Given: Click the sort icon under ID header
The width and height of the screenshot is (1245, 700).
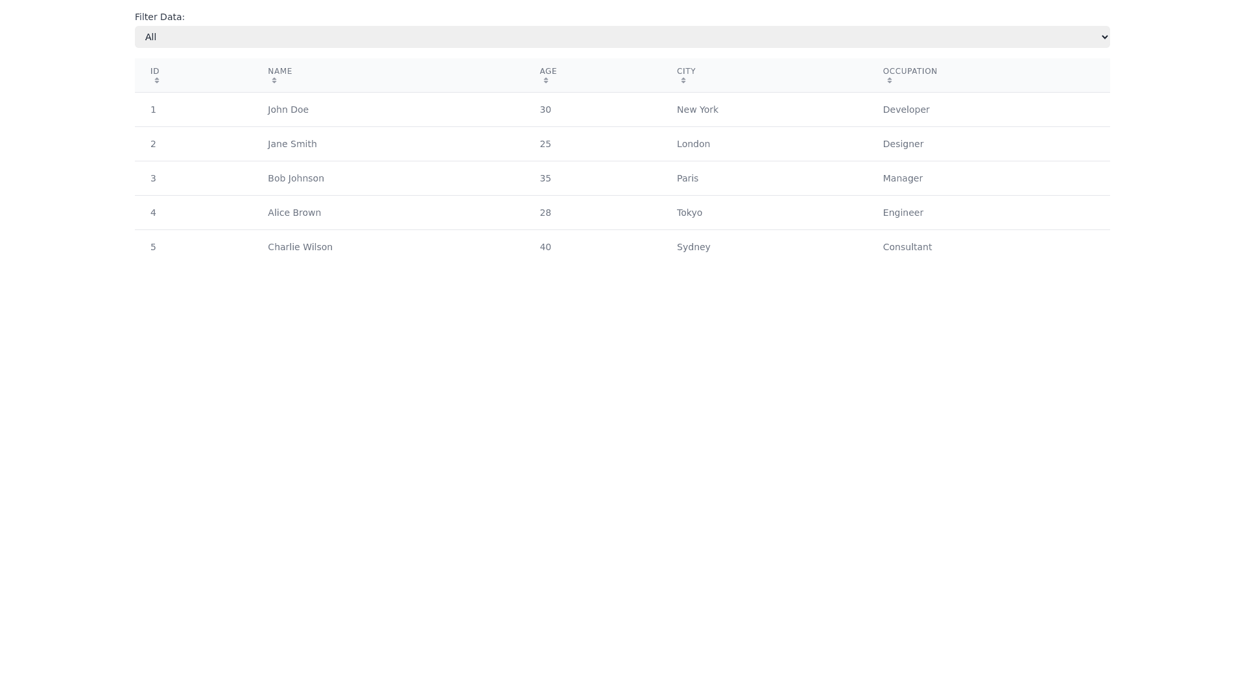Looking at the screenshot, I should tap(157, 80).
